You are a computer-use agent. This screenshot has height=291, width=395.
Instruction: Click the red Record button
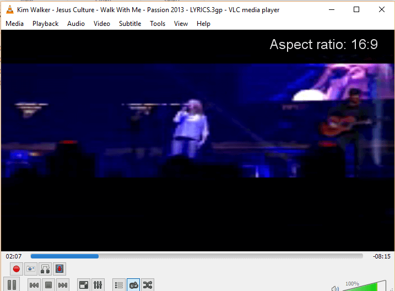pyautogui.click(x=17, y=269)
